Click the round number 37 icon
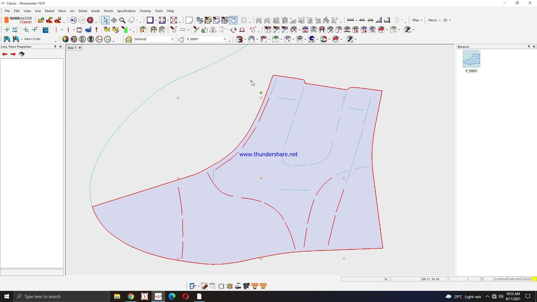The image size is (537, 302). coord(300,39)
